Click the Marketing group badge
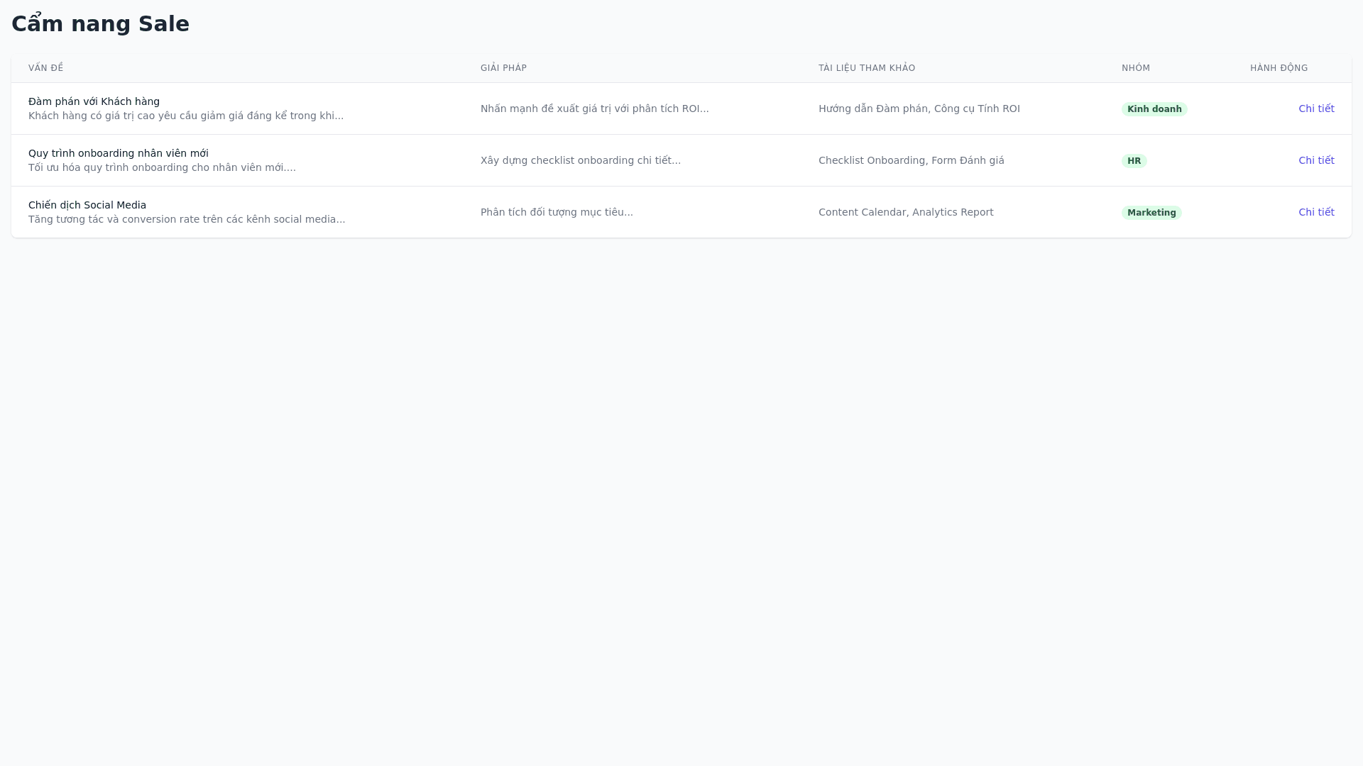The image size is (1363, 766). point(1151,213)
